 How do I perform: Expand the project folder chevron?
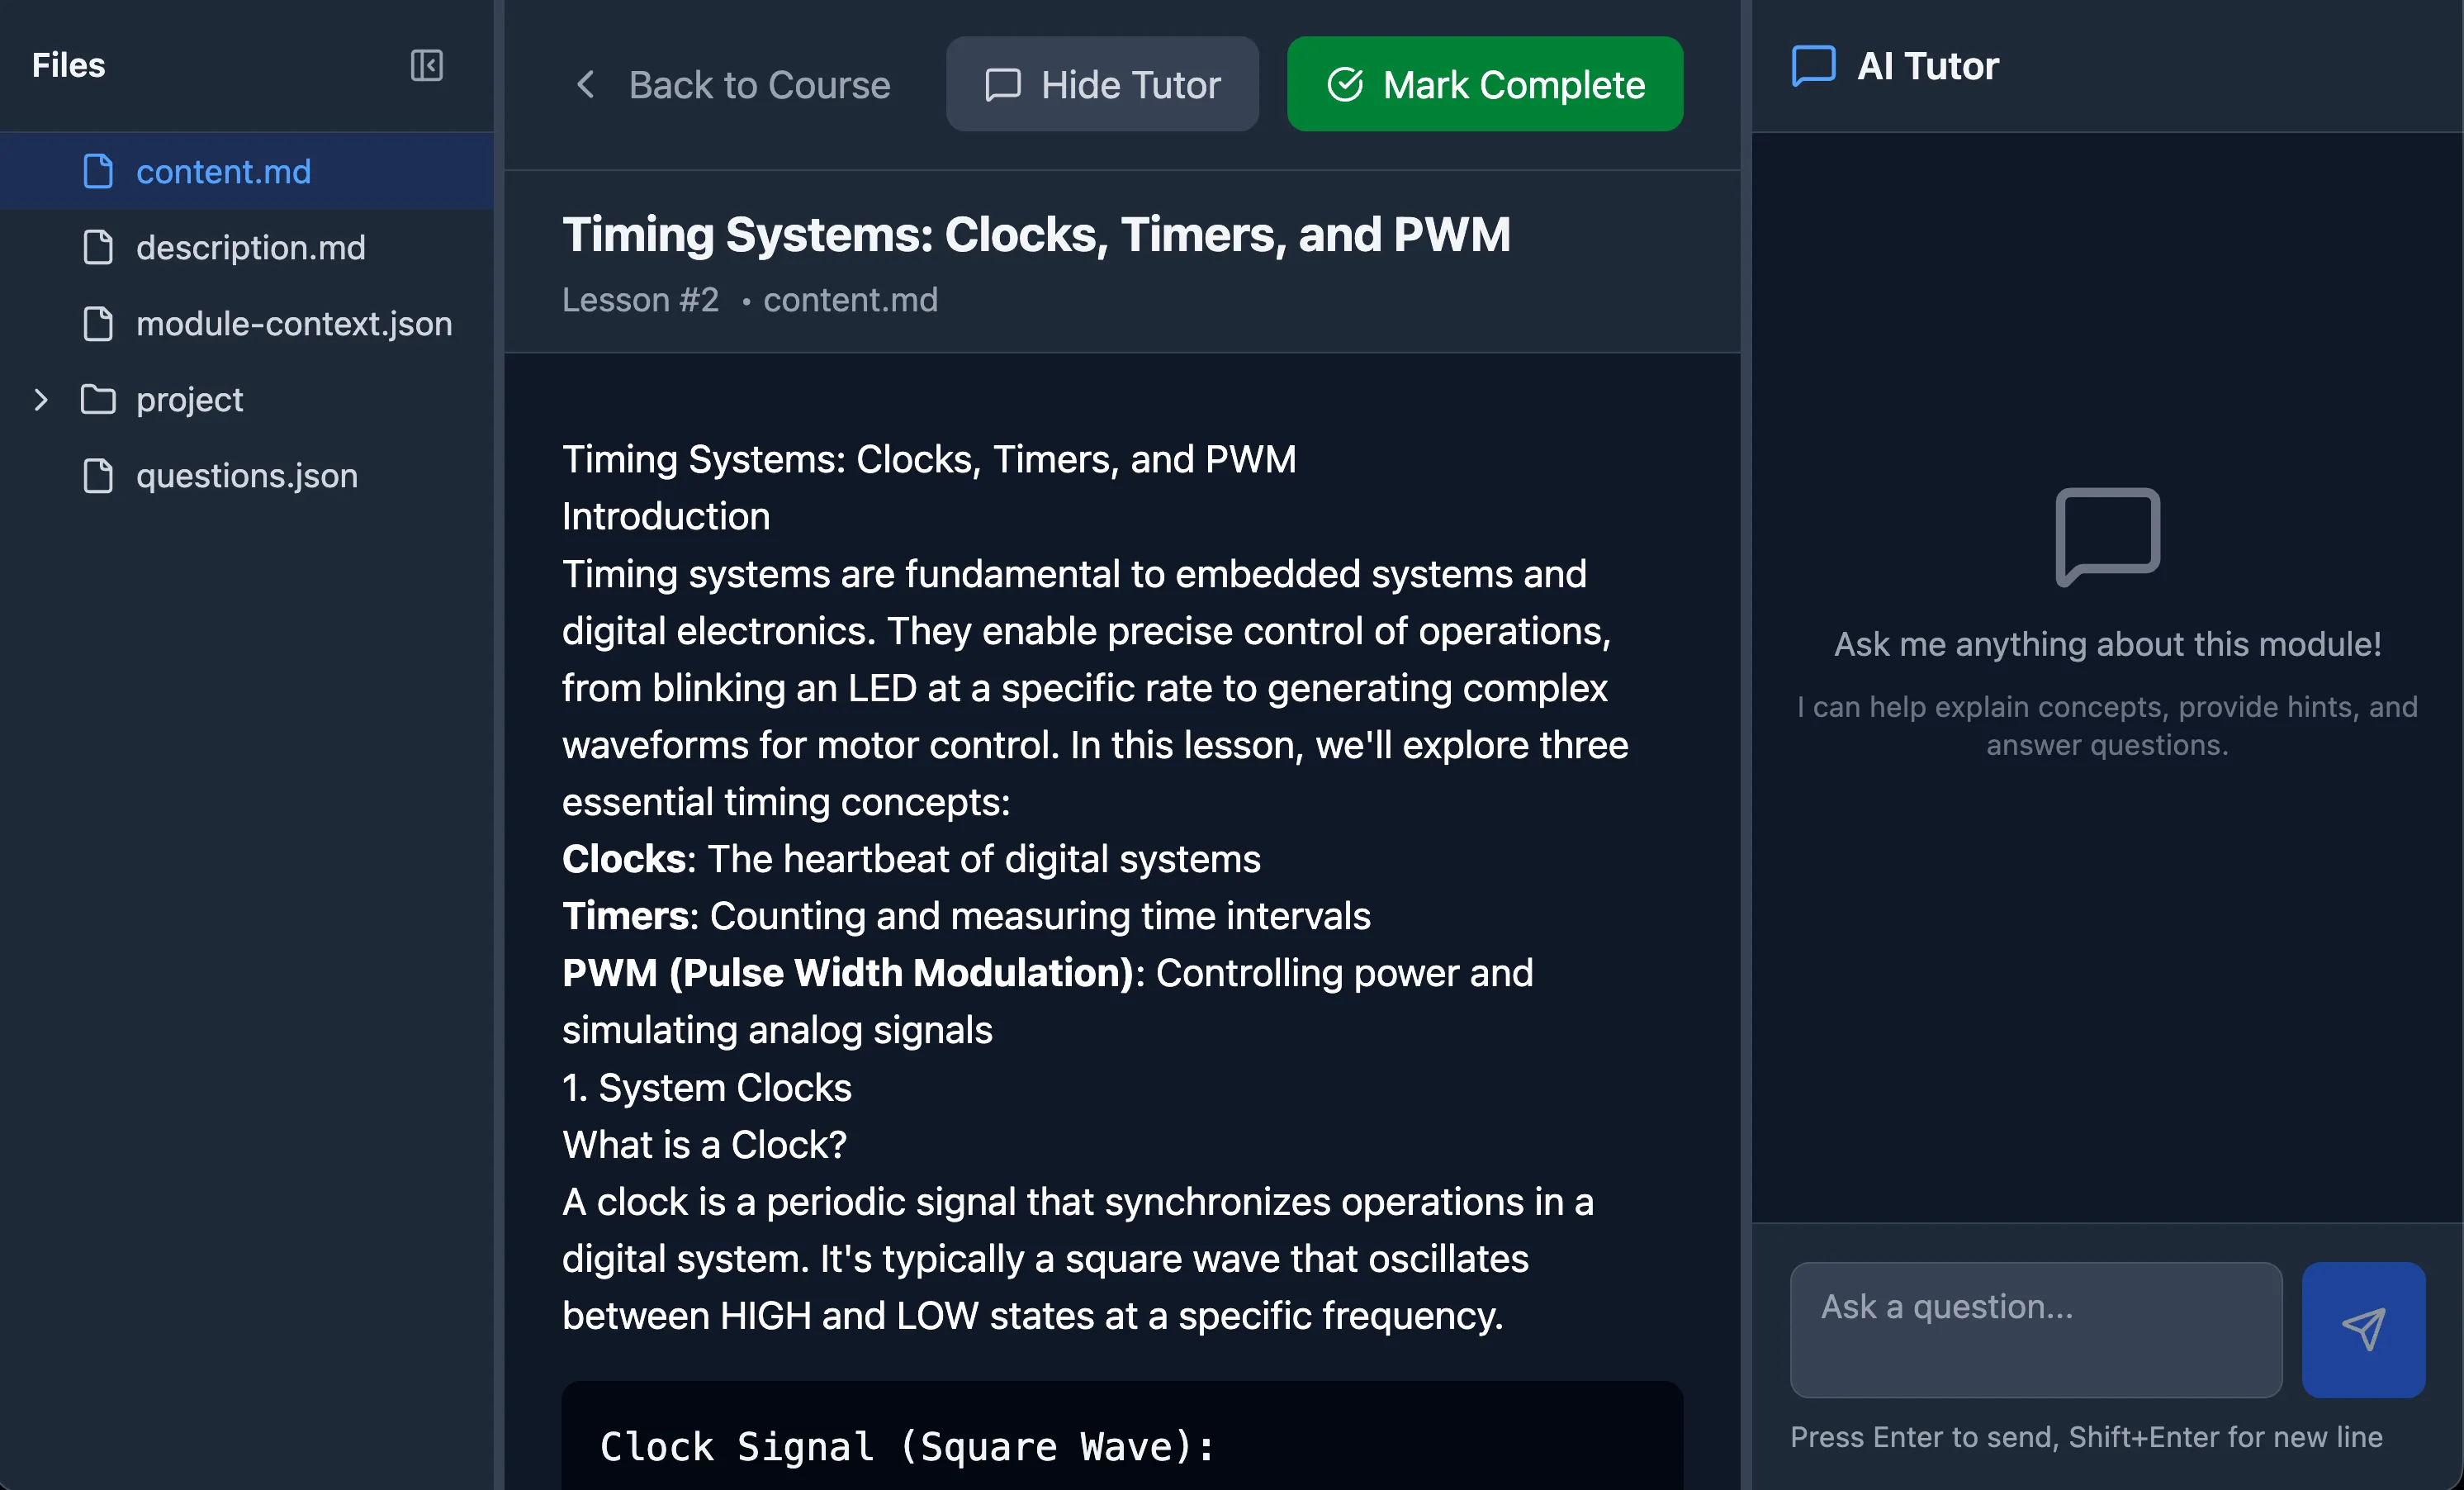point(41,400)
